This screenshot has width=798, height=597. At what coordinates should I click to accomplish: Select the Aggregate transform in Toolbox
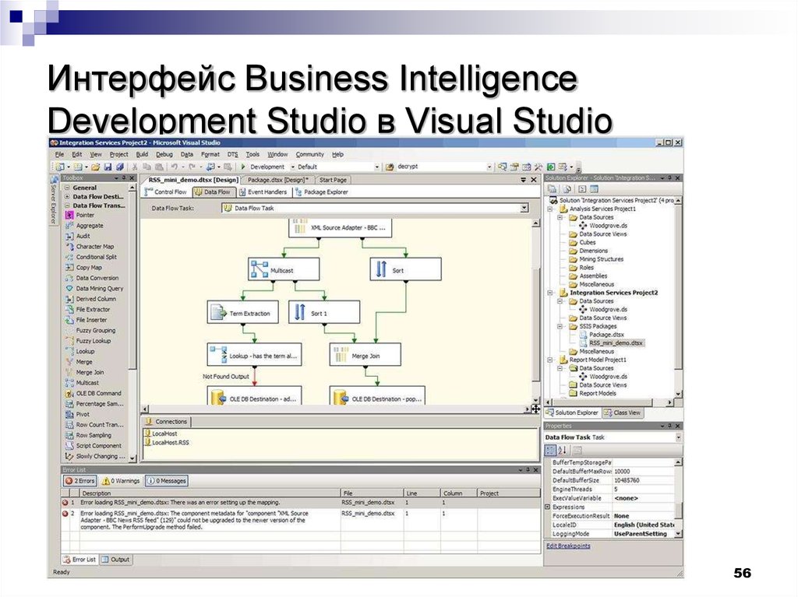(89, 226)
